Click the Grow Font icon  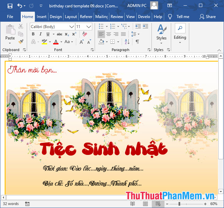point(82,42)
